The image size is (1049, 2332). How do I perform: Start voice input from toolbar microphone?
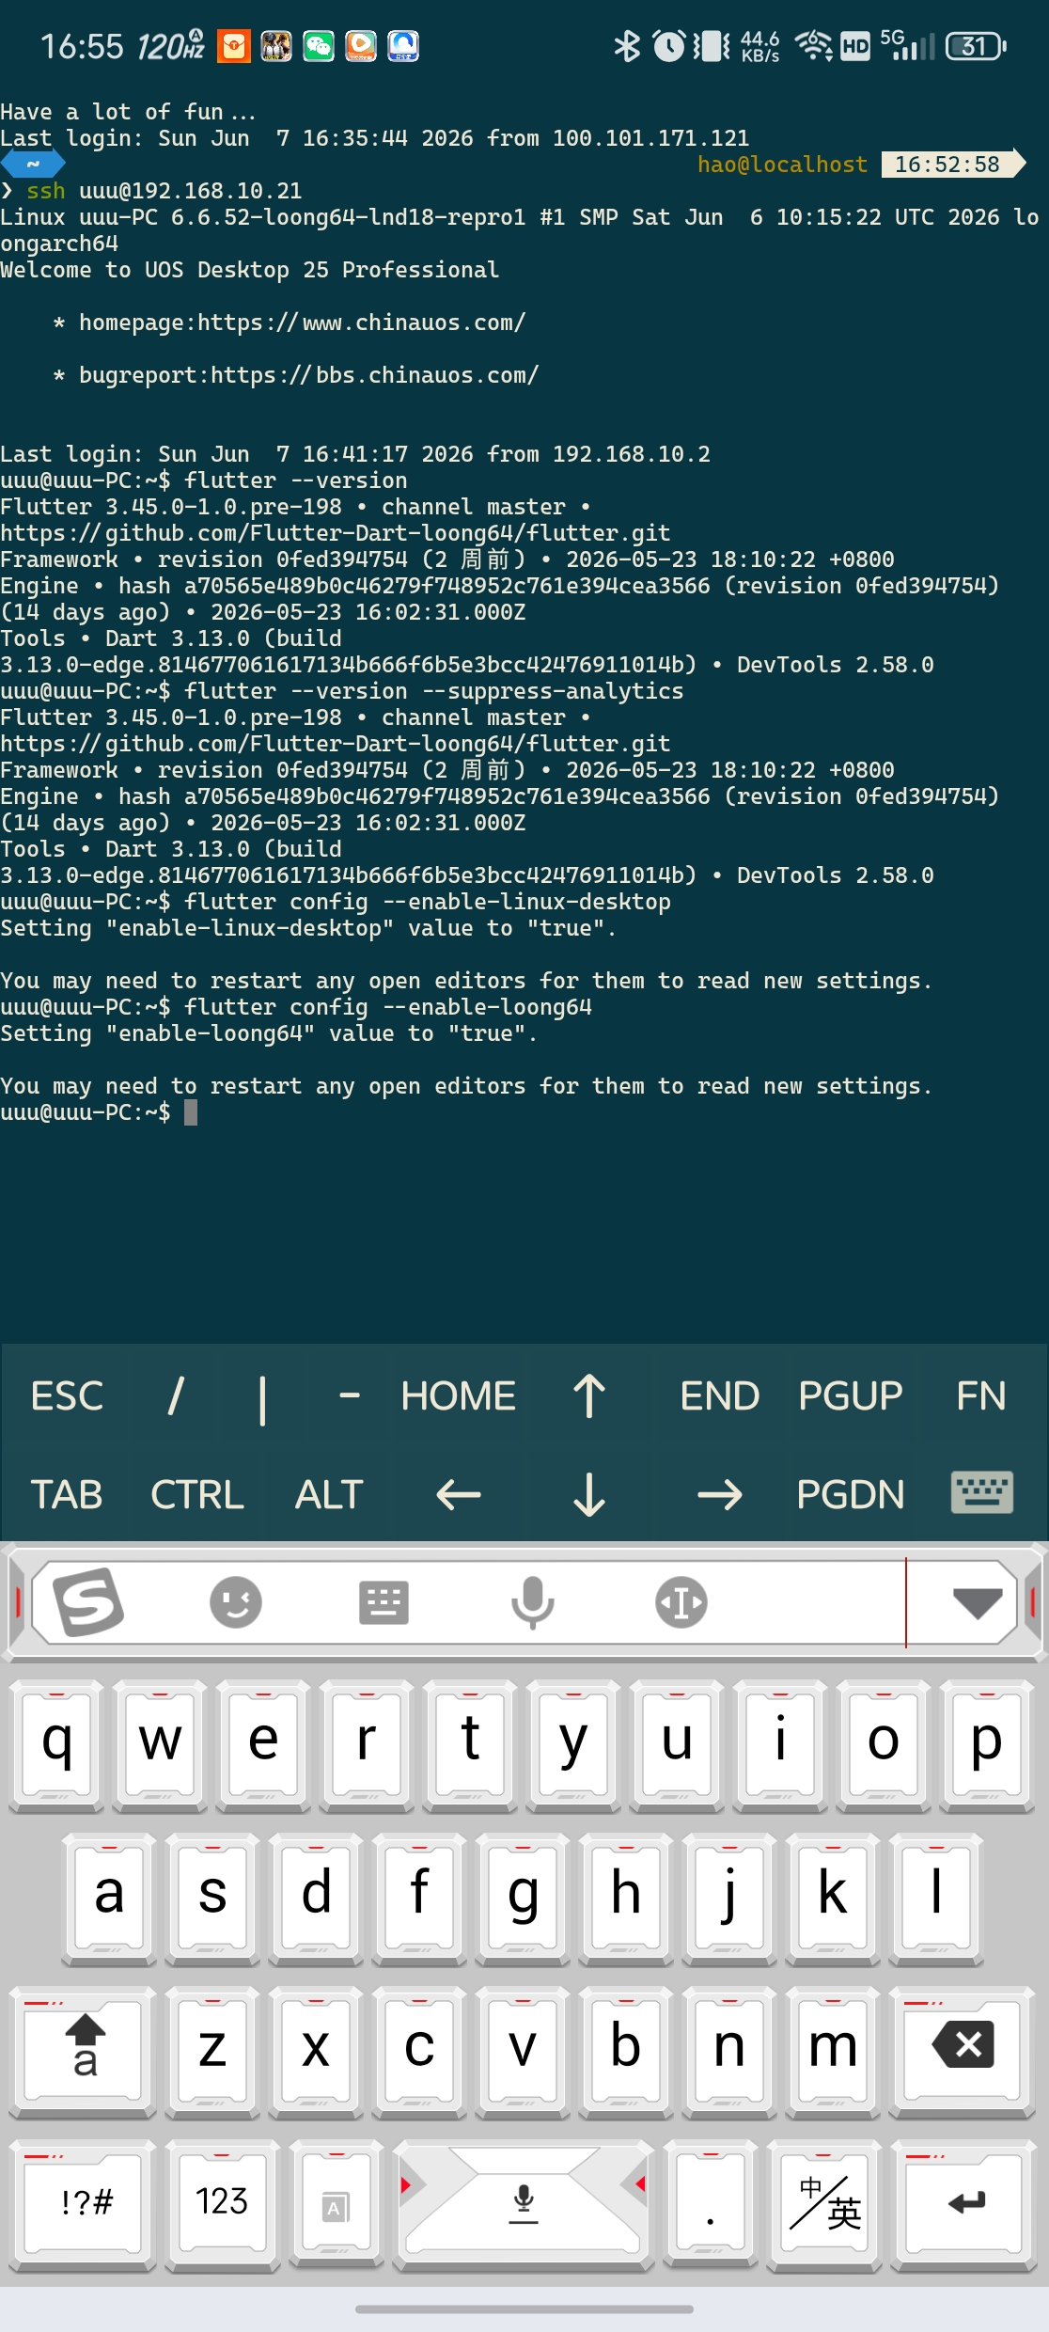point(533,1602)
